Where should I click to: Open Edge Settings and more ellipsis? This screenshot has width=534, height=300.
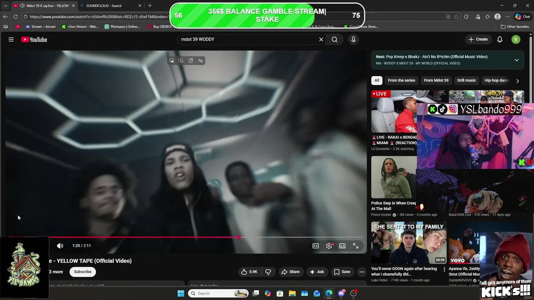[507, 17]
